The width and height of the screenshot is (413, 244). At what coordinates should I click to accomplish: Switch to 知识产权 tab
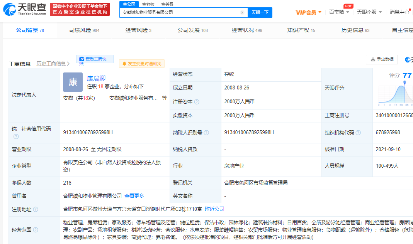301,30
